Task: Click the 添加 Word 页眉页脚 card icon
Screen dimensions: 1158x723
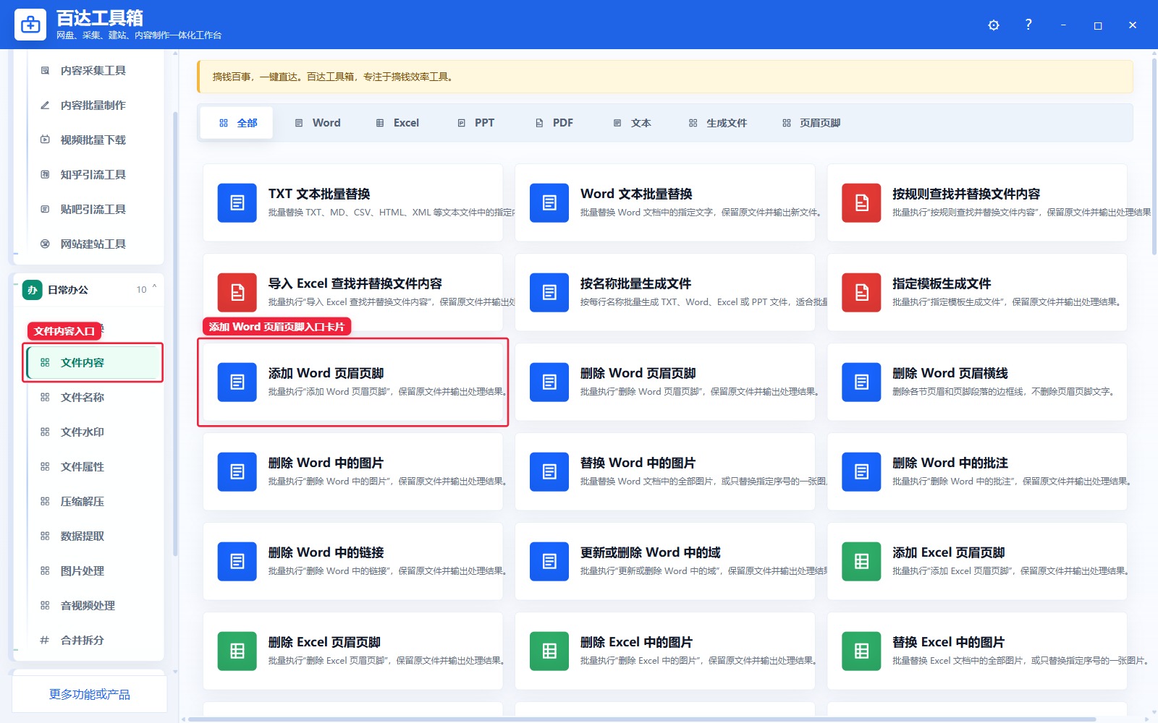Action: pyautogui.click(x=237, y=382)
